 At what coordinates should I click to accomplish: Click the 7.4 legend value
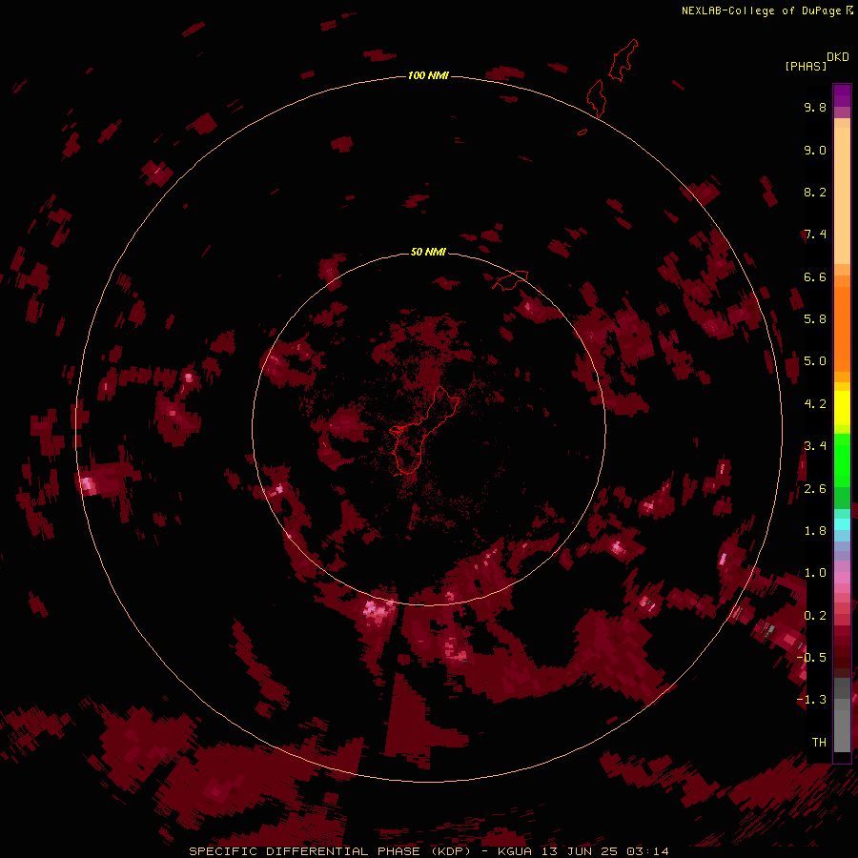[815, 235]
